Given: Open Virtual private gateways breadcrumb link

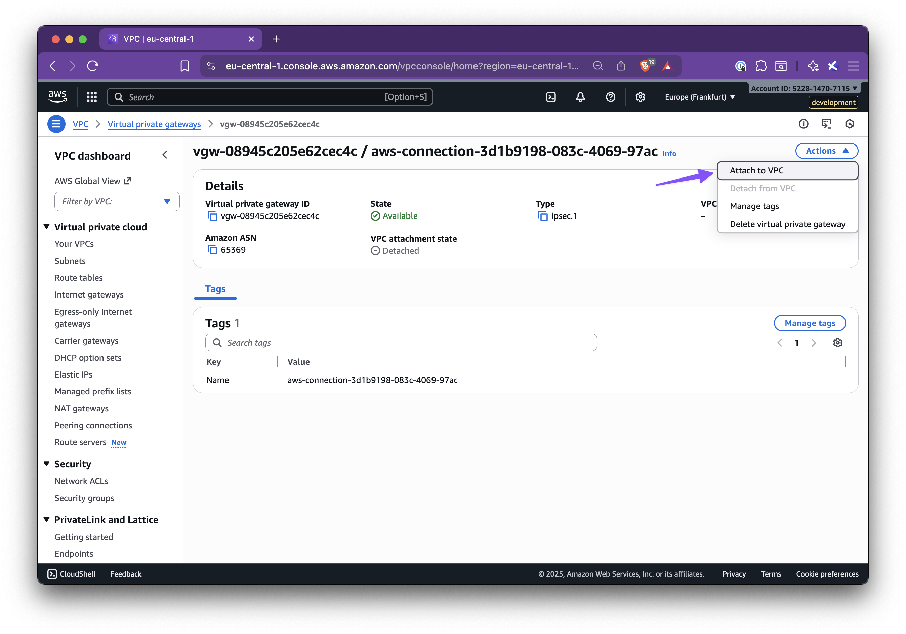Looking at the screenshot, I should [x=154, y=124].
